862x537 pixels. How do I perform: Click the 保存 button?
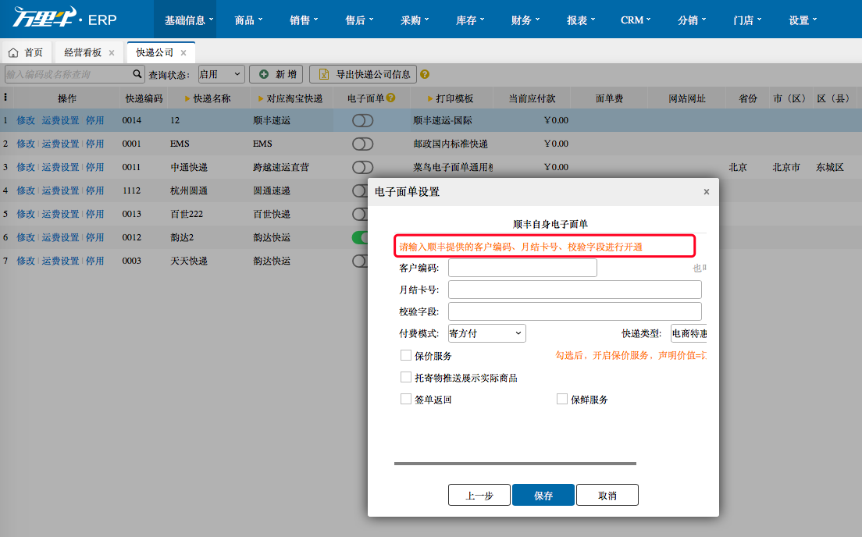pos(543,495)
